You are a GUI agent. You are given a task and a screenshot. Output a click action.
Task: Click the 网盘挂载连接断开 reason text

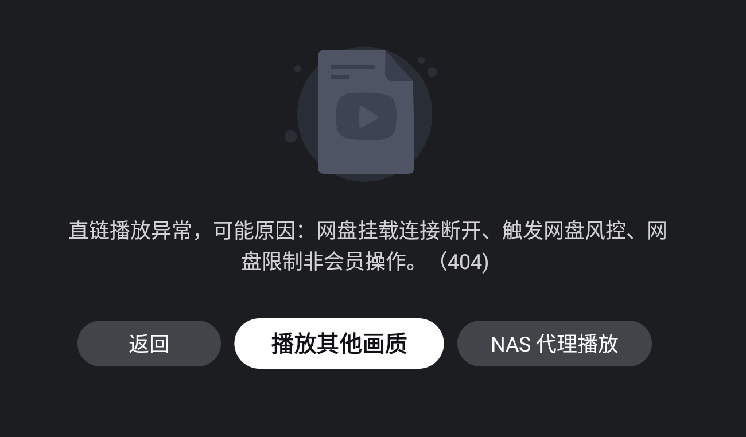[399, 231]
